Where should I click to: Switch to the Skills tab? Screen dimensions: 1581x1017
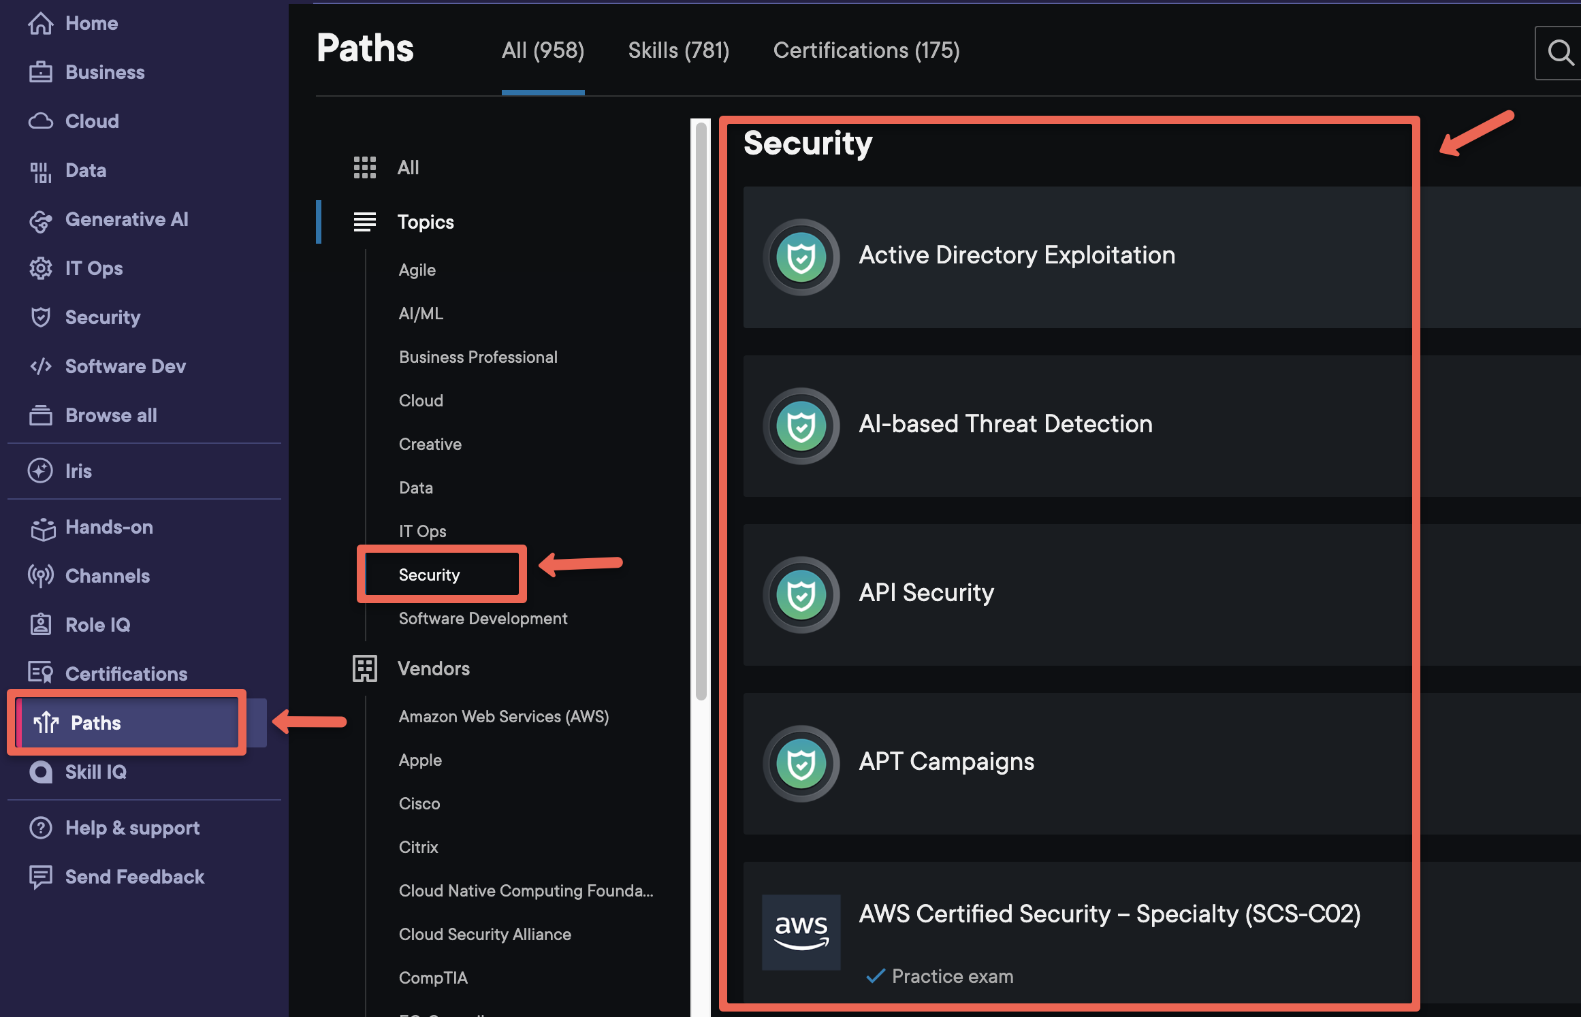pos(678,50)
